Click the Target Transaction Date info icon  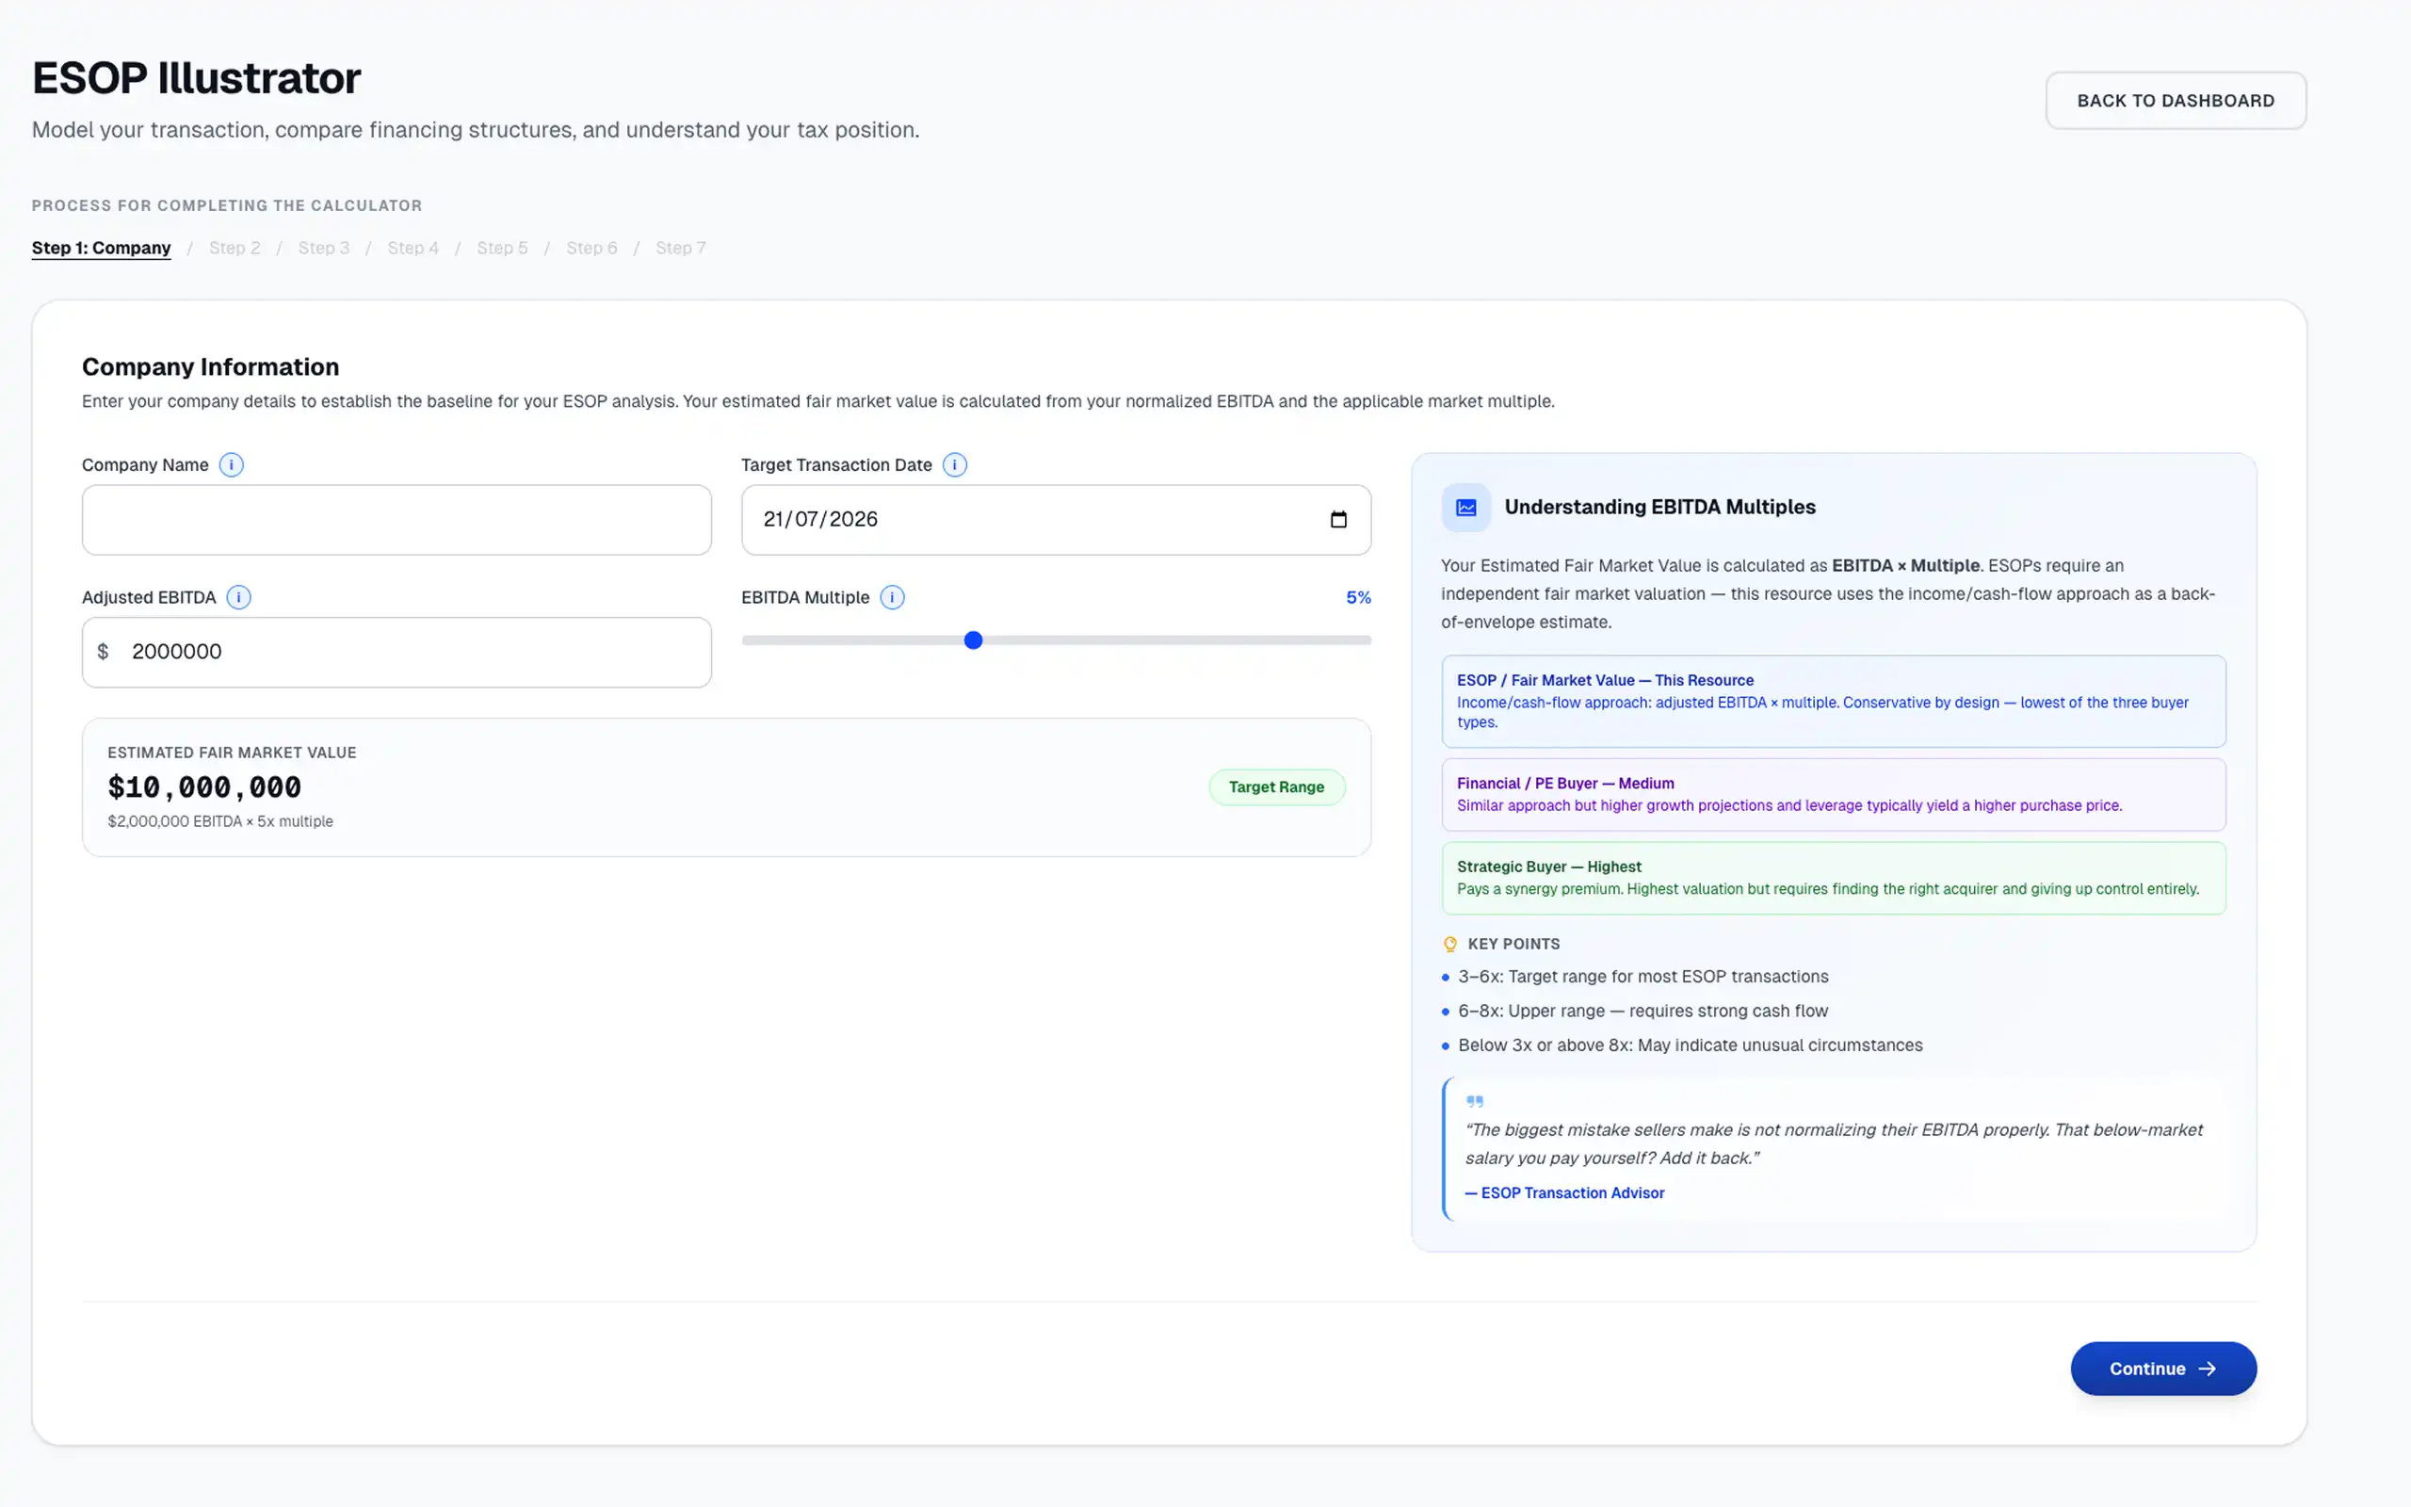click(x=954, y=464)
